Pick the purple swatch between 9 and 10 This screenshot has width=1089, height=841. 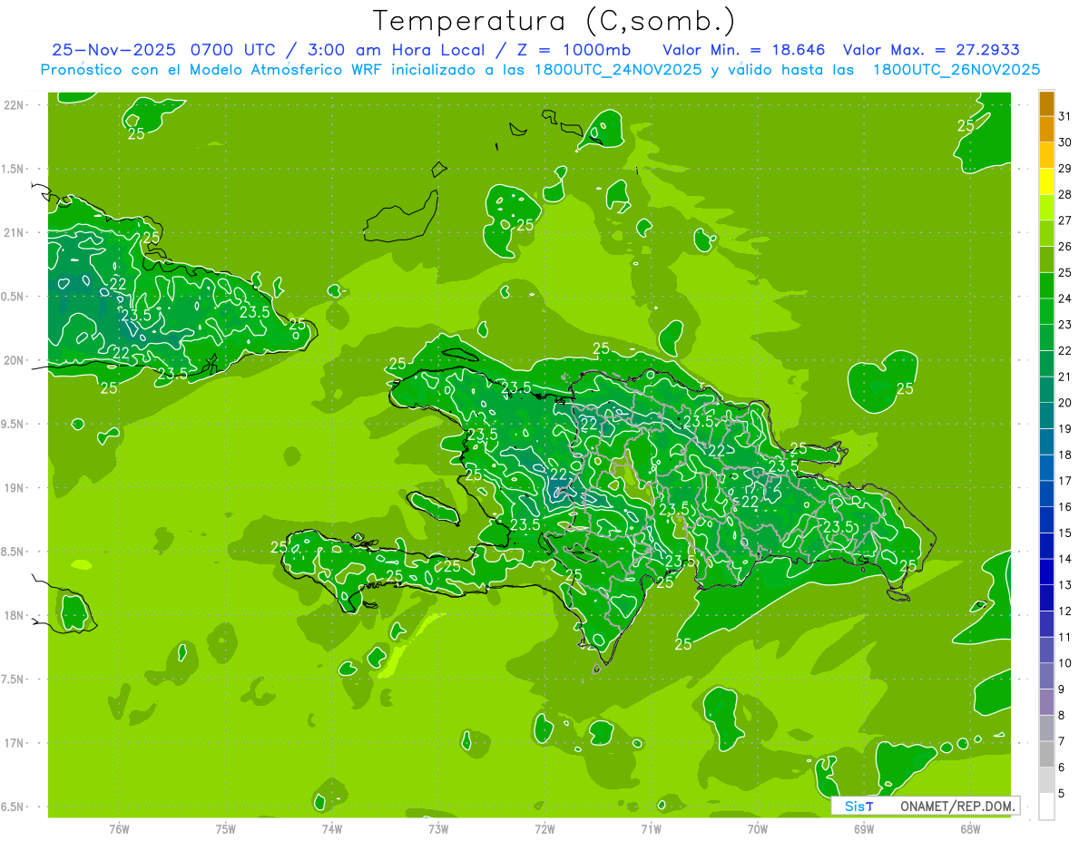[1046, 677]
